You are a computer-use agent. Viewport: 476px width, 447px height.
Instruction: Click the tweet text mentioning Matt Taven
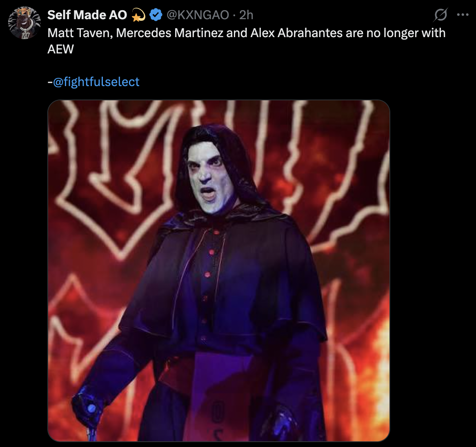pos(246,41)
